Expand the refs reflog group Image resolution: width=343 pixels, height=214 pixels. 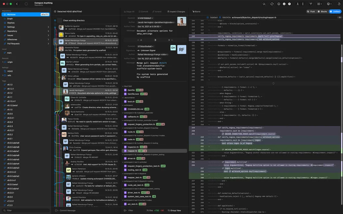pos(3,75)
